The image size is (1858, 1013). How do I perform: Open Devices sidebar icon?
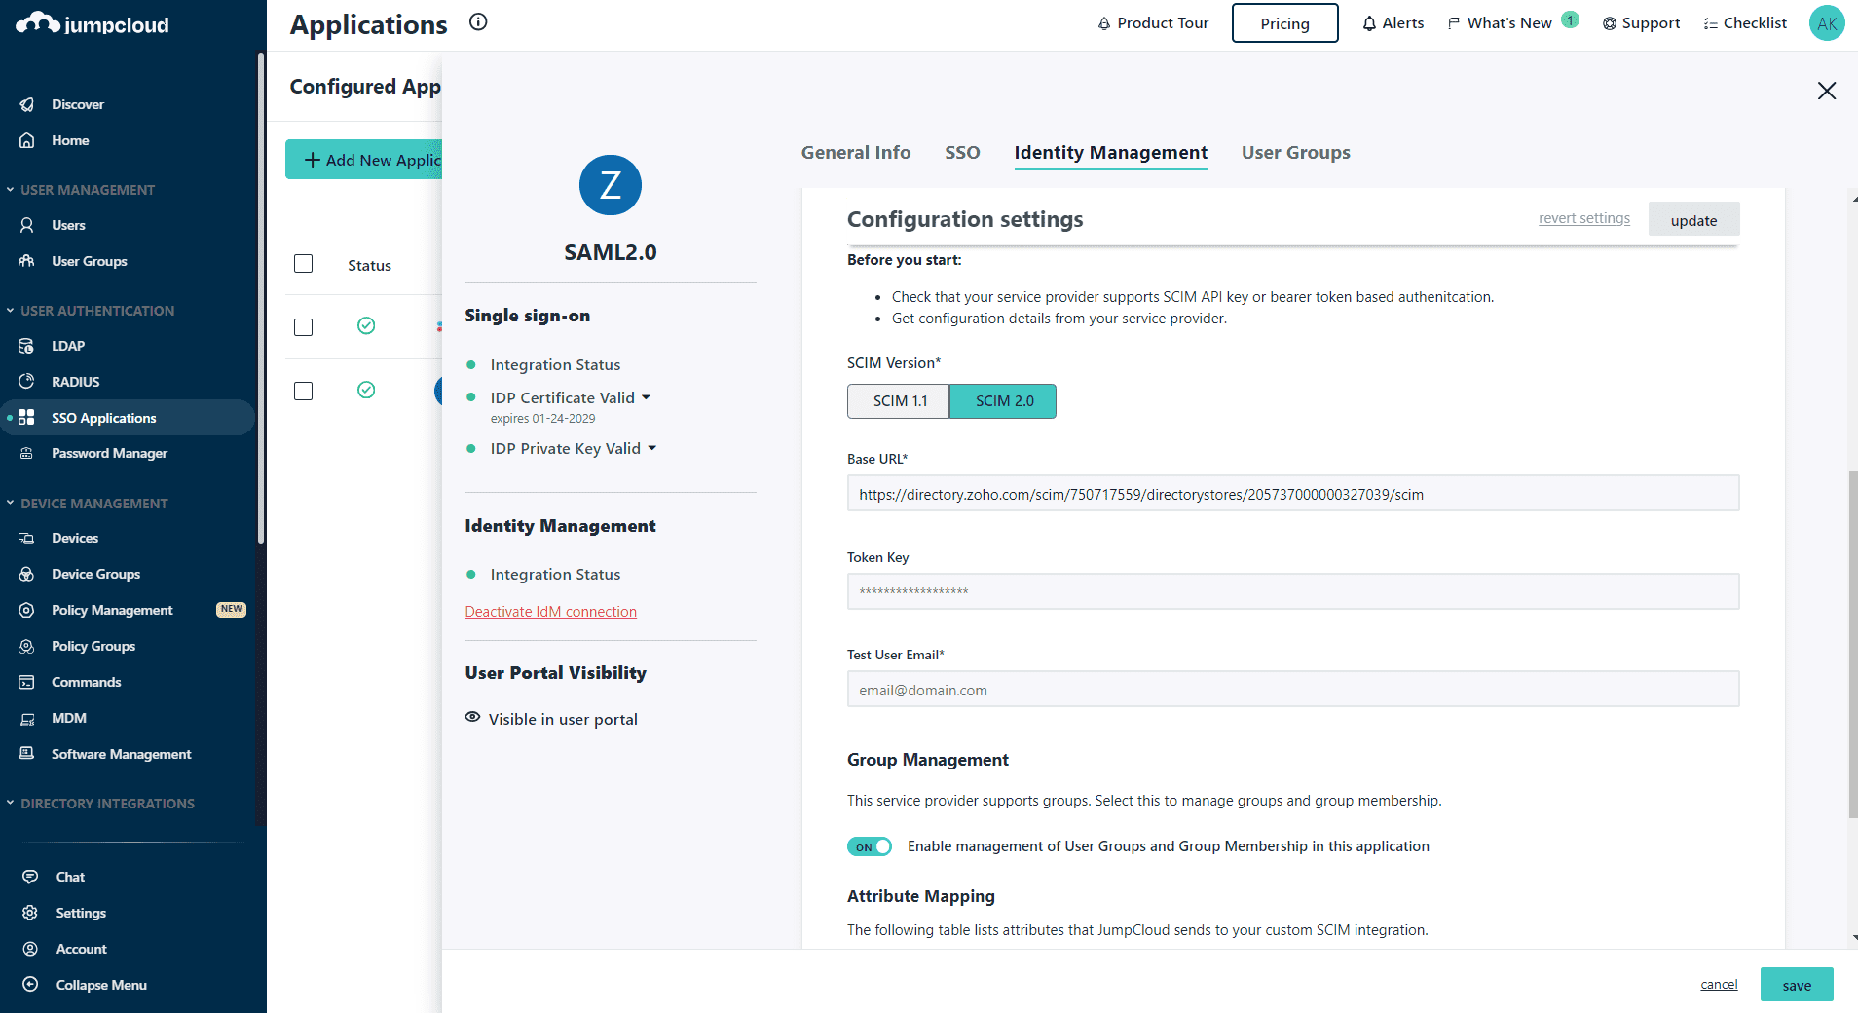pos(27,538)
